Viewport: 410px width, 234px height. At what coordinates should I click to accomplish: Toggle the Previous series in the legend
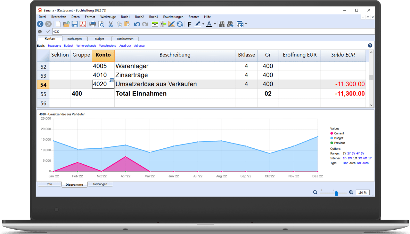pyautogui.click(x=338, y=143)
